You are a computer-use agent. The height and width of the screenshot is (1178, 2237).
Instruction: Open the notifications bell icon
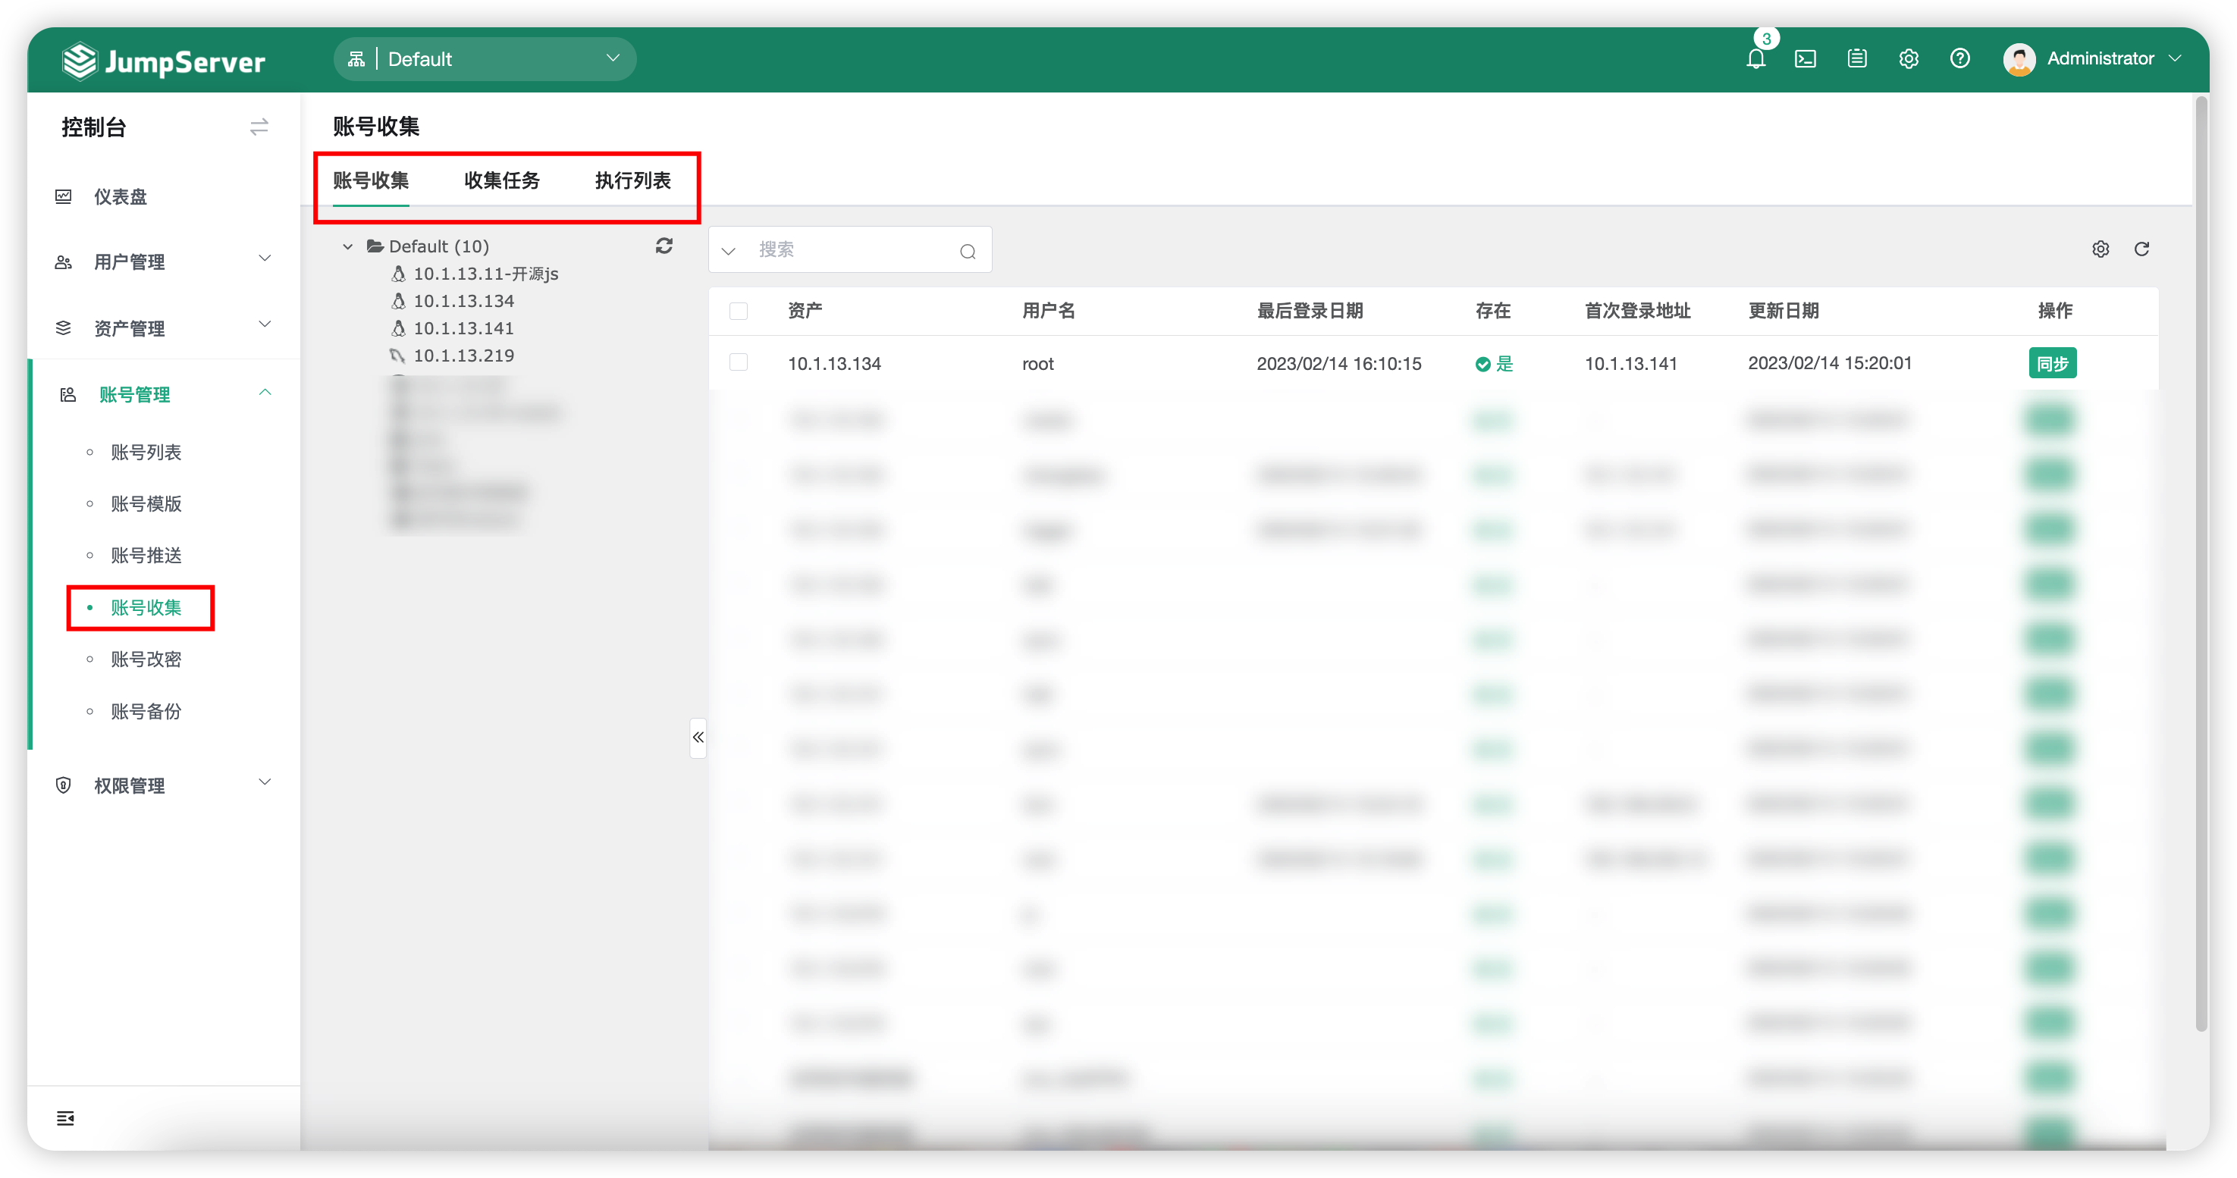(1755, 59)
